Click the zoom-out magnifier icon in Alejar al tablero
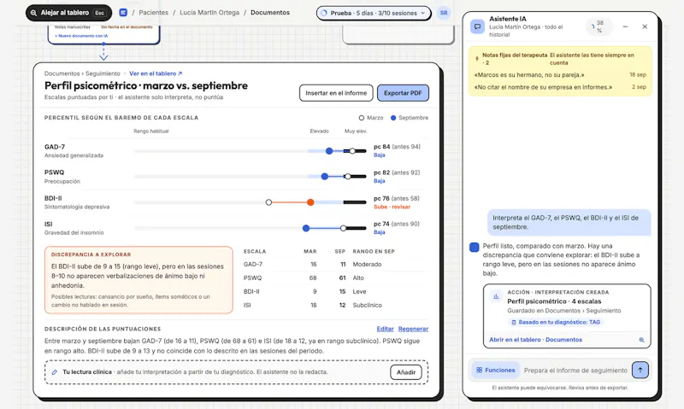Viewport: 684px width, 409px height. click(x=33, y=13)
